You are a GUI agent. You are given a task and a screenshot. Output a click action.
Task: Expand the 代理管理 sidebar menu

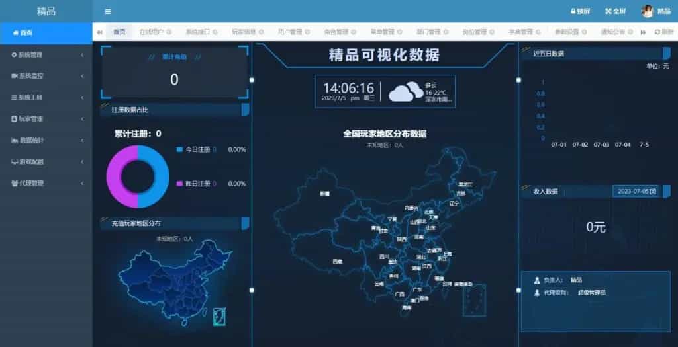(46, 183)
